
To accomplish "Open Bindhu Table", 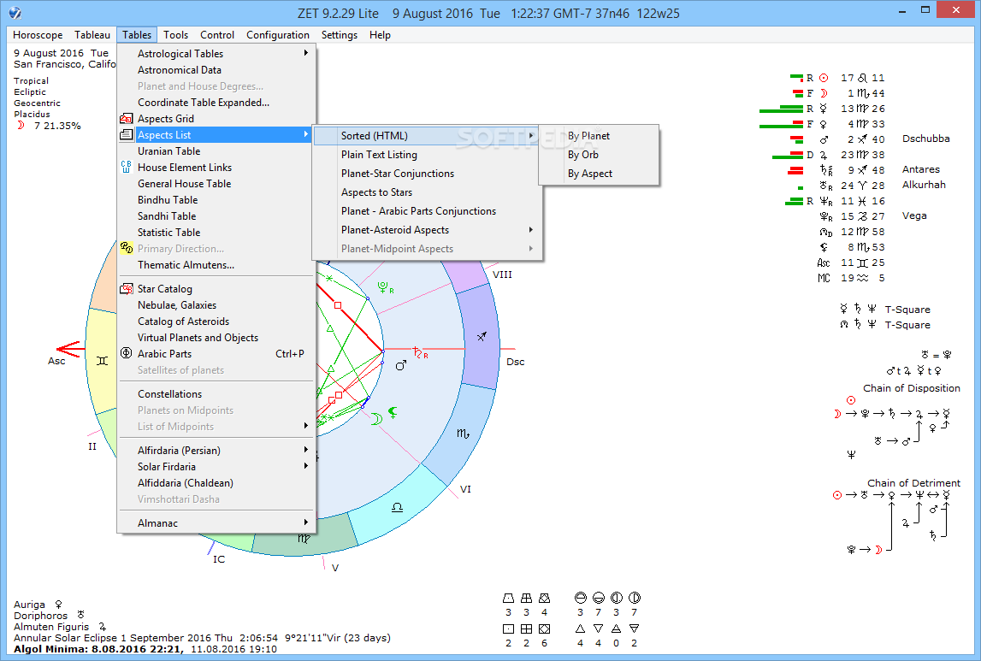I will point(216,199).
